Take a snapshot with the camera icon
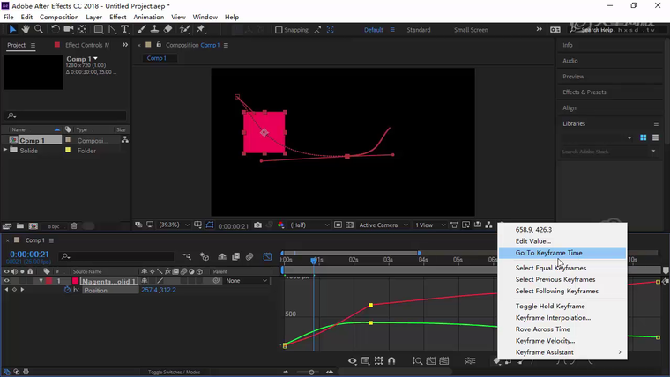 click(x=257, y=225)
